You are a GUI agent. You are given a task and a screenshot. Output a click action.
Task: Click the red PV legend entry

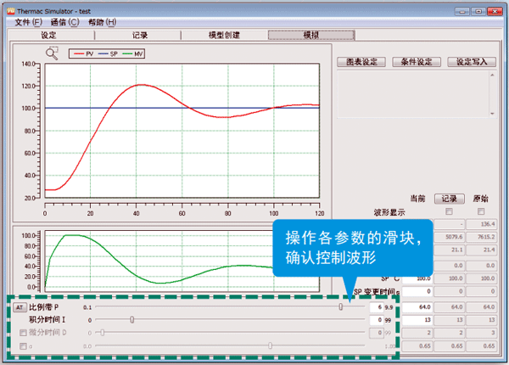[83, 53]
